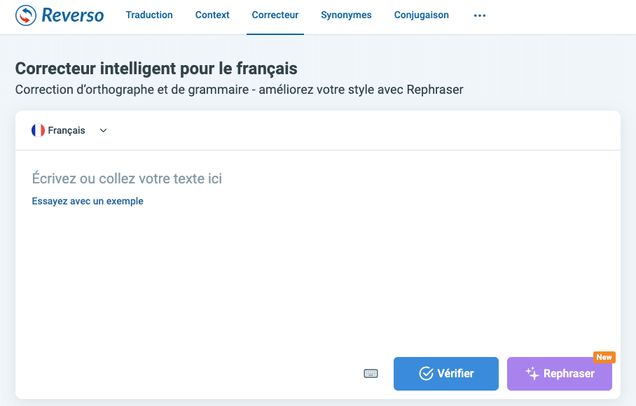Click the checkmark icon in Vérifier

point(426,374)
